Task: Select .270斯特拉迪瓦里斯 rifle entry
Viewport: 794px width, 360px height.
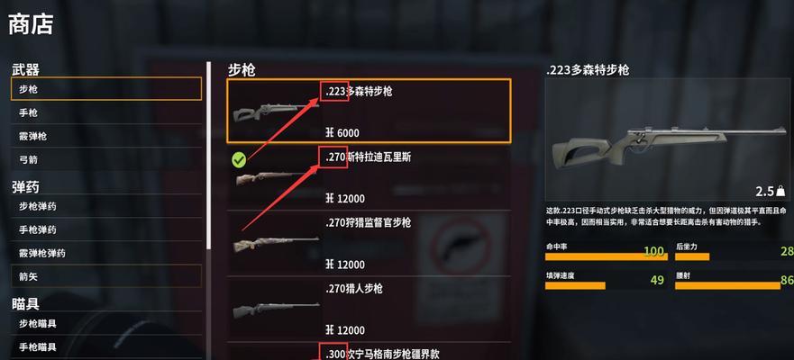Action: 369,177
